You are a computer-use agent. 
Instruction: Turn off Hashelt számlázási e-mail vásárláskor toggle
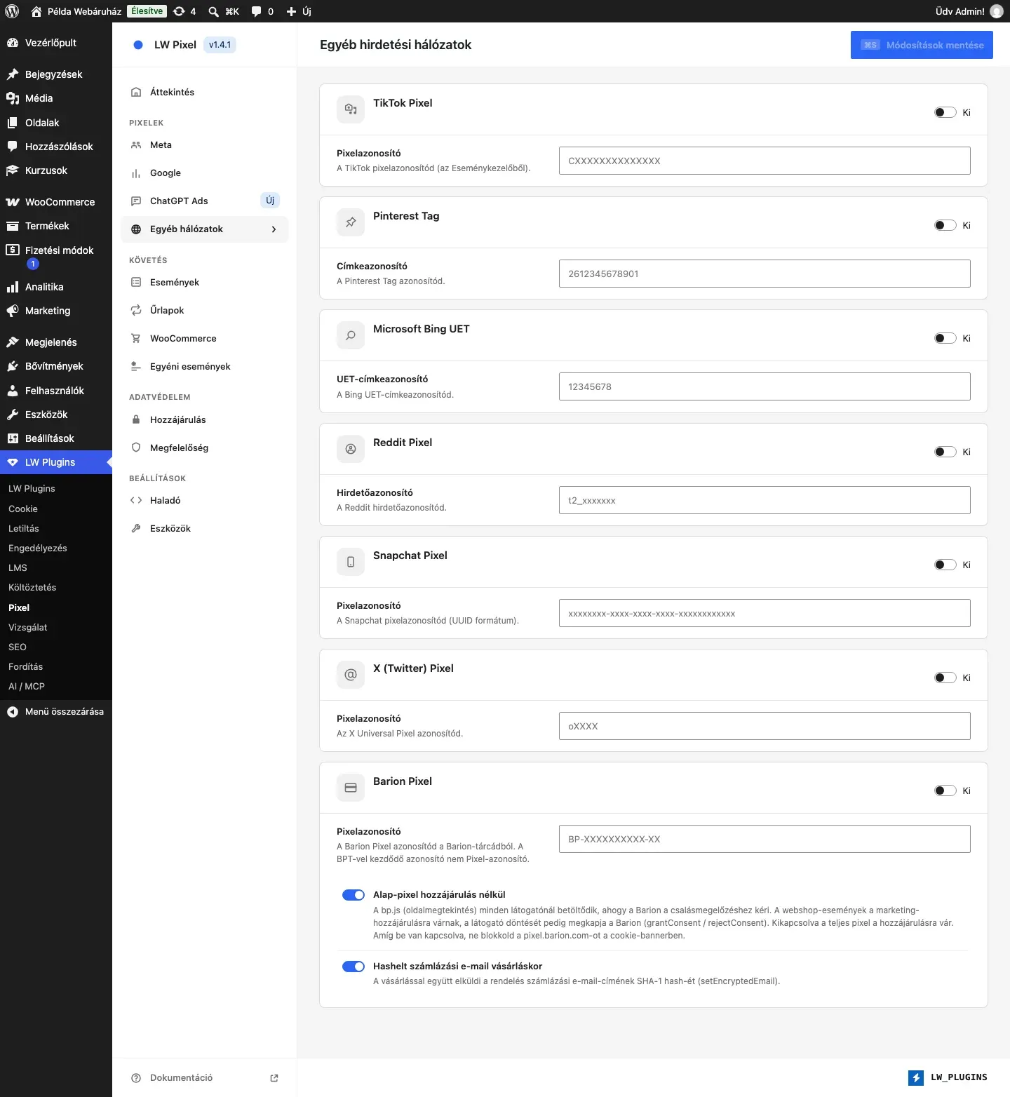tap(353, 967)
